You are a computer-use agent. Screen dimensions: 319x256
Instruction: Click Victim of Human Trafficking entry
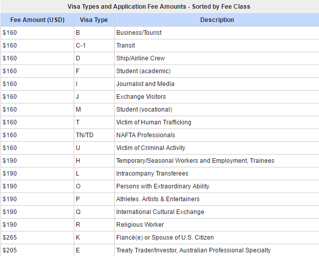154,122
